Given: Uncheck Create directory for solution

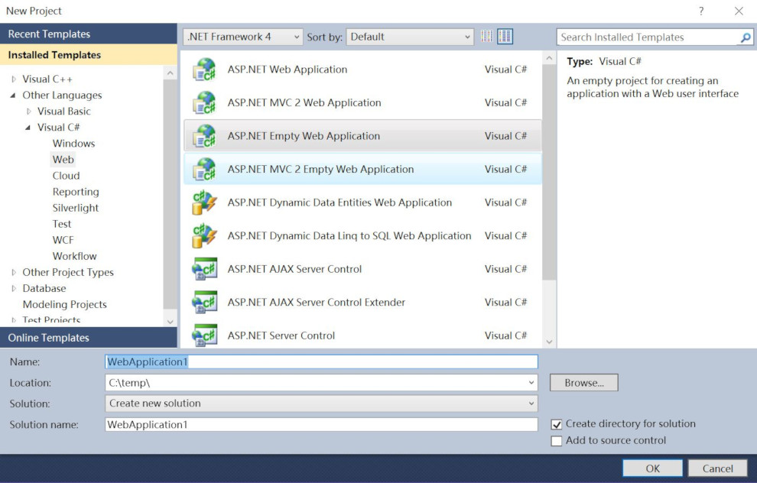Looking at the screenshot, I should point(557,423).
